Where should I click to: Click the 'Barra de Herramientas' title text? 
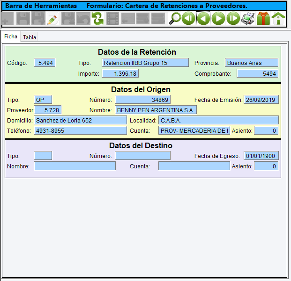(x=41, y=6)
